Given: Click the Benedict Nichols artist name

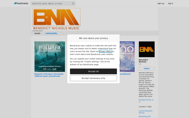Looking at the screenshot, I should 143,61.
